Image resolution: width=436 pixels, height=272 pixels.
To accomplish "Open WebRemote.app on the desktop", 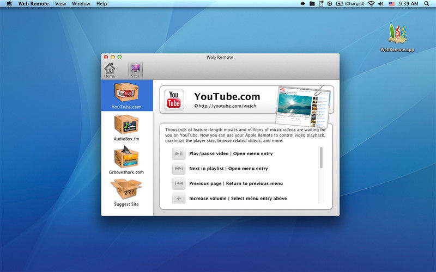I will (397, 38).
